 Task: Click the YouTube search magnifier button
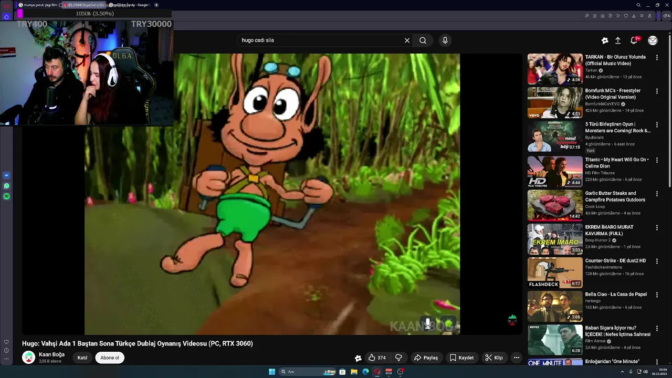tap(423, 40)
